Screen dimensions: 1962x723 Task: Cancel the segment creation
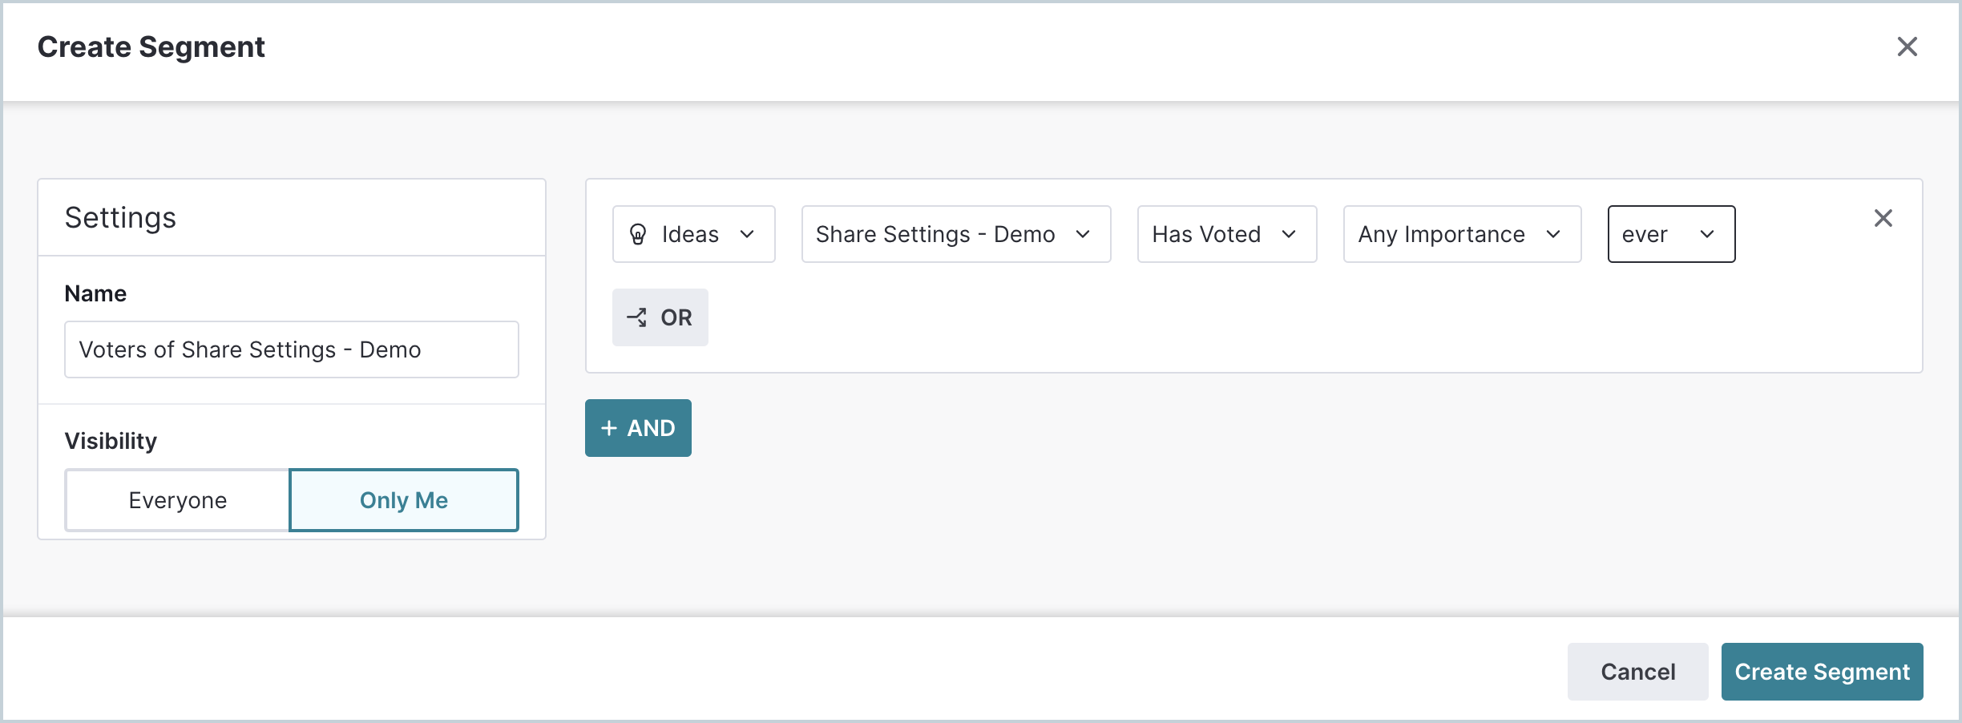pyautogui.click(x=1637, y=672)
